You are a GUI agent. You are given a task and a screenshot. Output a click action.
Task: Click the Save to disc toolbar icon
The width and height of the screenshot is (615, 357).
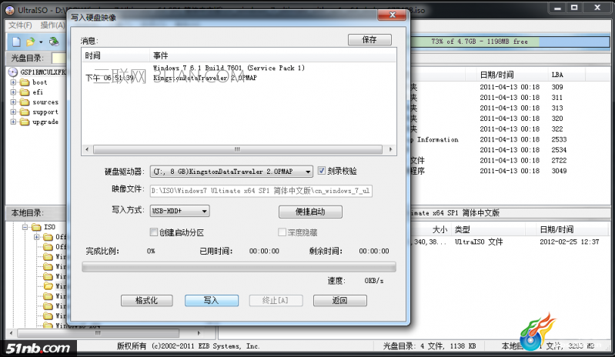tap(54, 41)
